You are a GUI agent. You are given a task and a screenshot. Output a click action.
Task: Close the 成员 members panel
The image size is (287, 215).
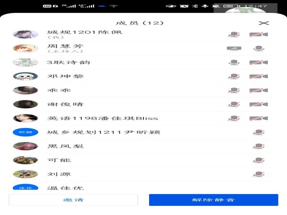click(264, 23)
